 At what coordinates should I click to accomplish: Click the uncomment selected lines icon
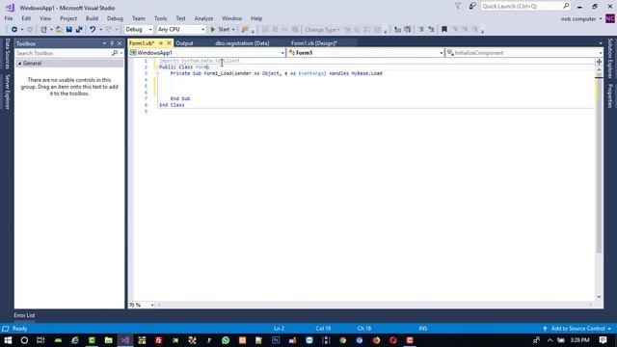click(x=431, y=30)
